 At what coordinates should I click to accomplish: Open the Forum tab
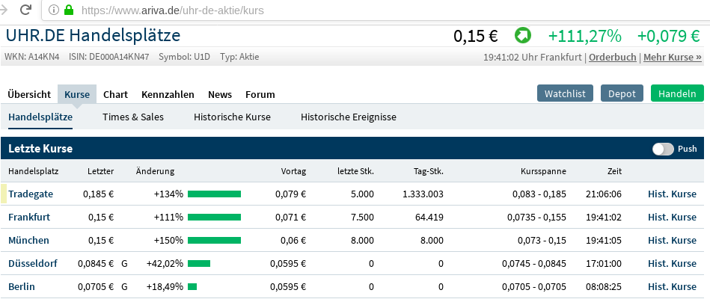(260, 94)
